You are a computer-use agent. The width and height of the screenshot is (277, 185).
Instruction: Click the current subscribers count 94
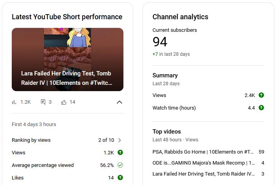pyautogui.click(x=160, y=42)
